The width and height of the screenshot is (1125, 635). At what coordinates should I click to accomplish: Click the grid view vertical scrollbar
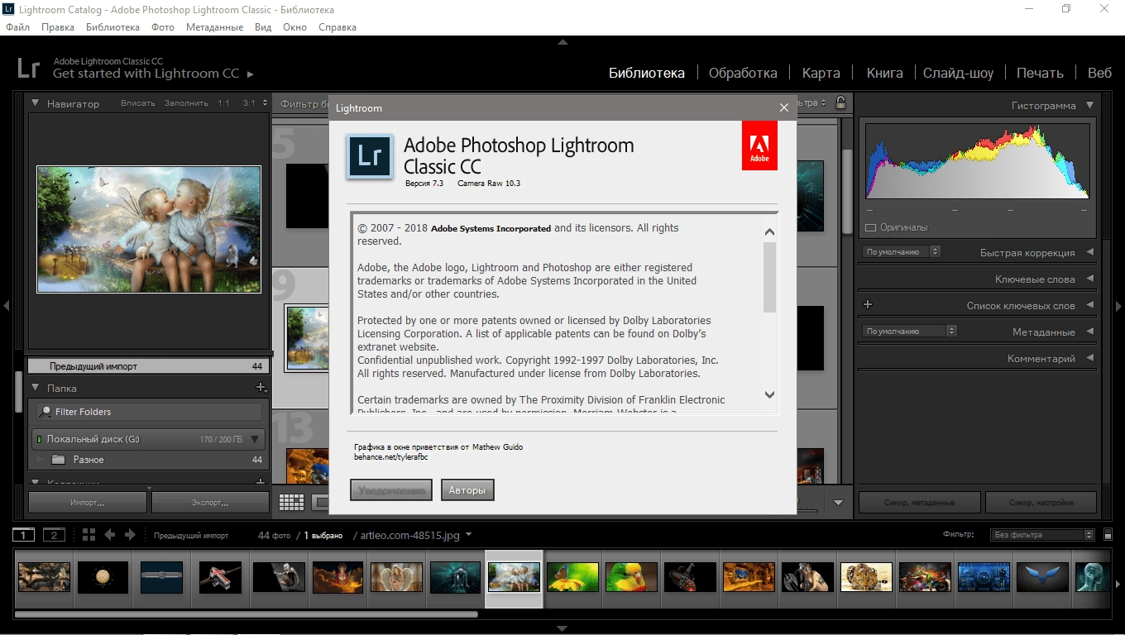(847, 192)
